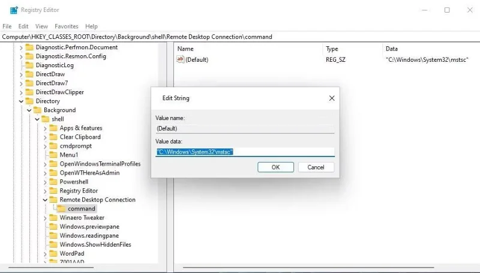Click the Registry Editor app icon
Screen dimensions: 480x273
click(x=14, y=10)
